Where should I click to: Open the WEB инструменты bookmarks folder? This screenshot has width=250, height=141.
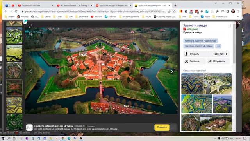tap(129, 16)
